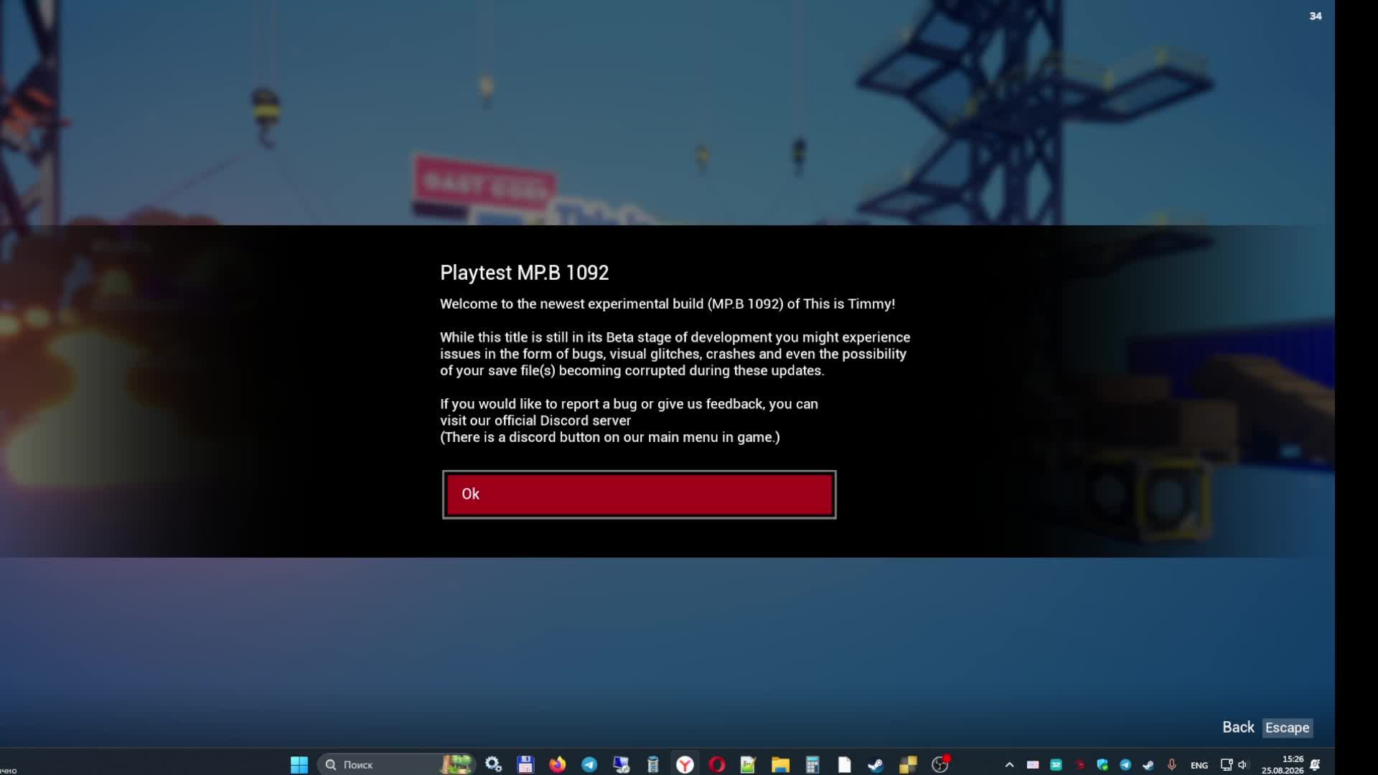1378x775 pixels.
Task: Open the network status tray icon
Action: pyautogui.click(x=1227, y=765)
